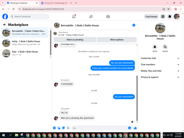
Task: Open Ashly 3 Beds 2 Baths House conversation
Action: tap(25, 43)
